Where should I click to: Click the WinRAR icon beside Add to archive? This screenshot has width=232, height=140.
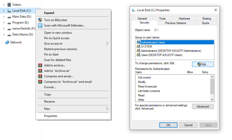click(40, 65)
